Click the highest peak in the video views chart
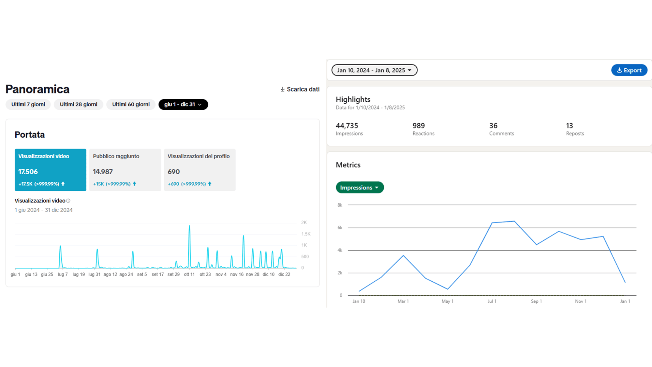 tap(189, 226)
